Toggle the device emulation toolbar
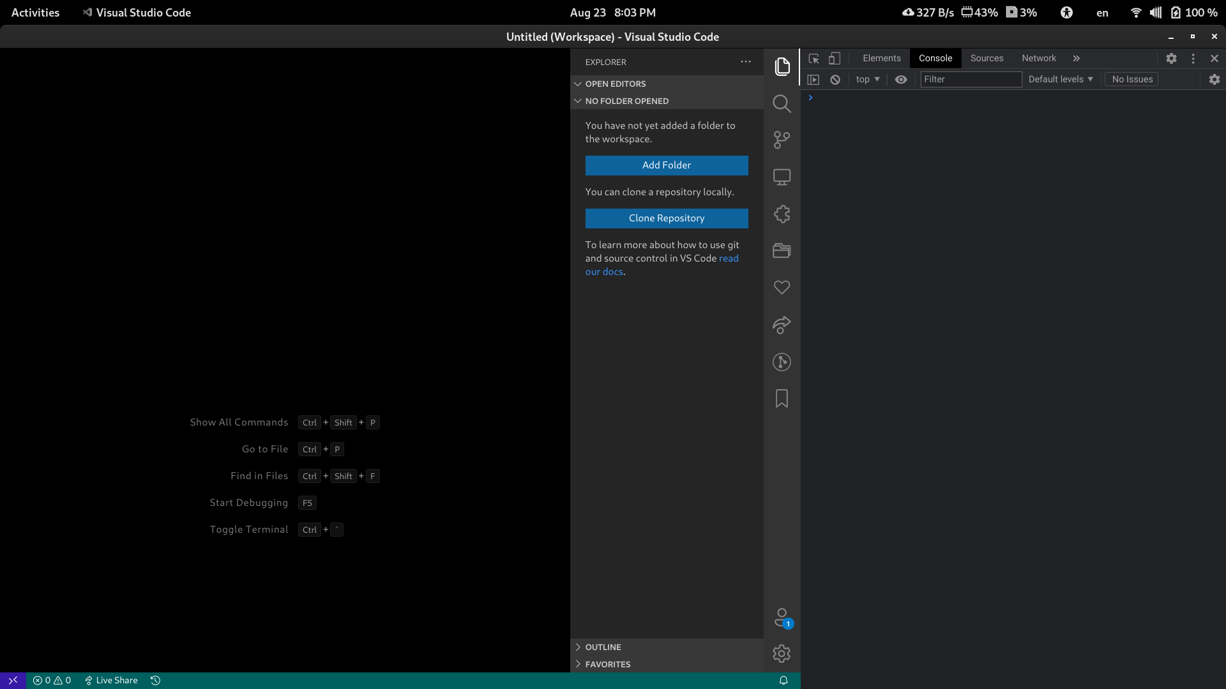This screenshot has height=689, width=1226. tap(835, 58)
